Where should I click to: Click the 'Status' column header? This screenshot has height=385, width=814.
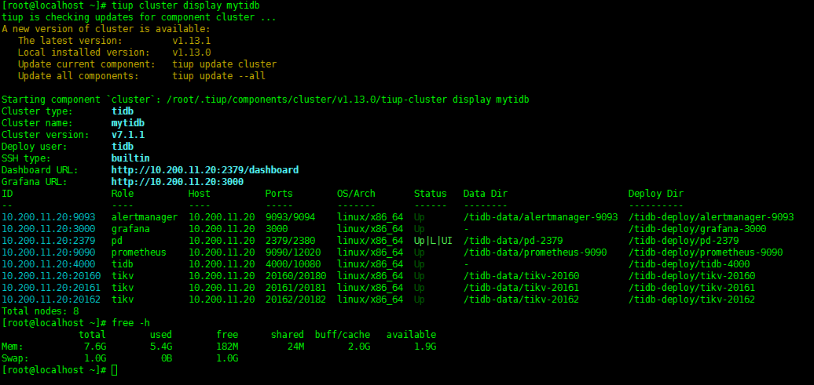point(431,193)
